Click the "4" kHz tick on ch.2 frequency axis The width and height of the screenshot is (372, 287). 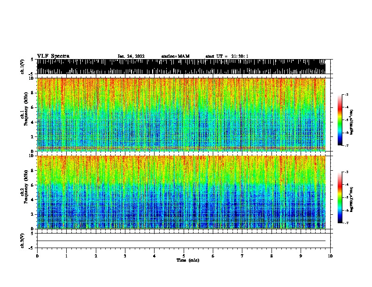pyautogui.click(x=32, y=200)
